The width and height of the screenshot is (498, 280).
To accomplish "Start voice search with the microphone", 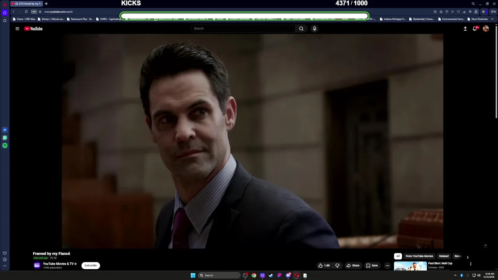I will 314,28.
